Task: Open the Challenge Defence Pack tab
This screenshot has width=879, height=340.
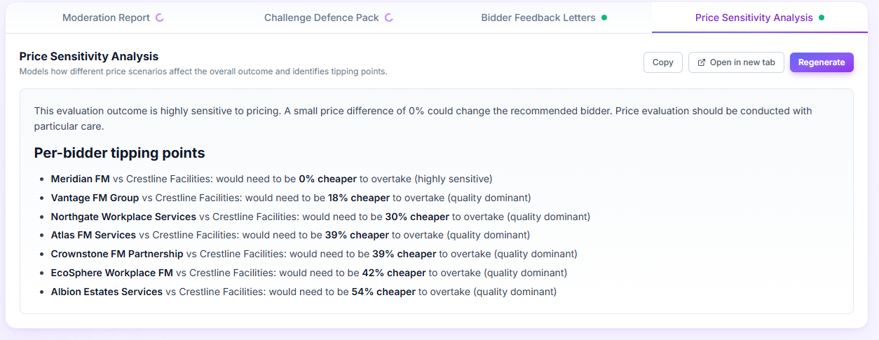Action: 322,18
